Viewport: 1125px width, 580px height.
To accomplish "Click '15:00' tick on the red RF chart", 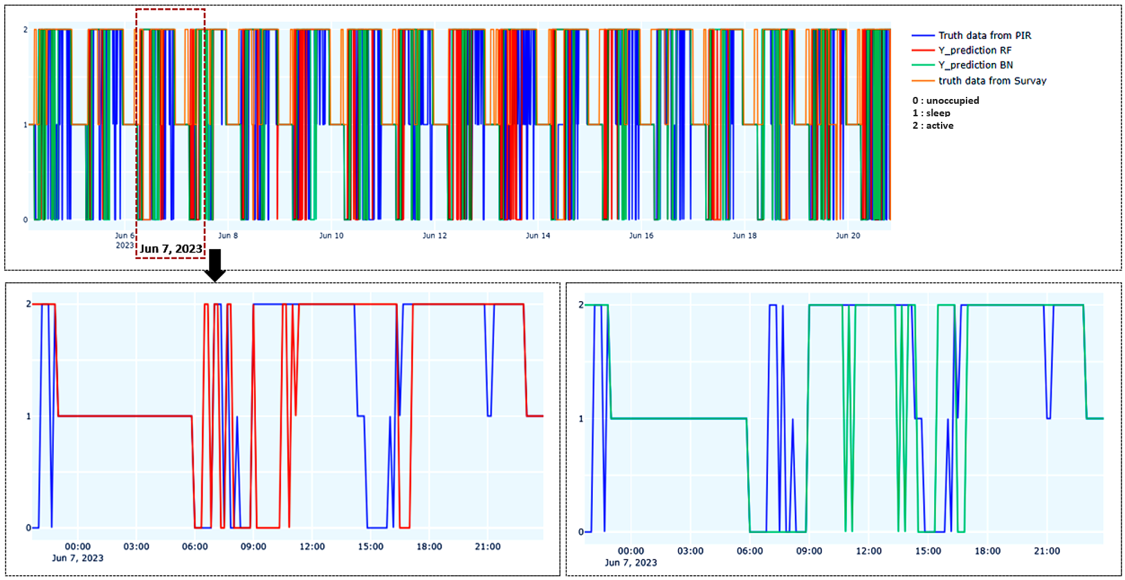I will click(371, 547).
